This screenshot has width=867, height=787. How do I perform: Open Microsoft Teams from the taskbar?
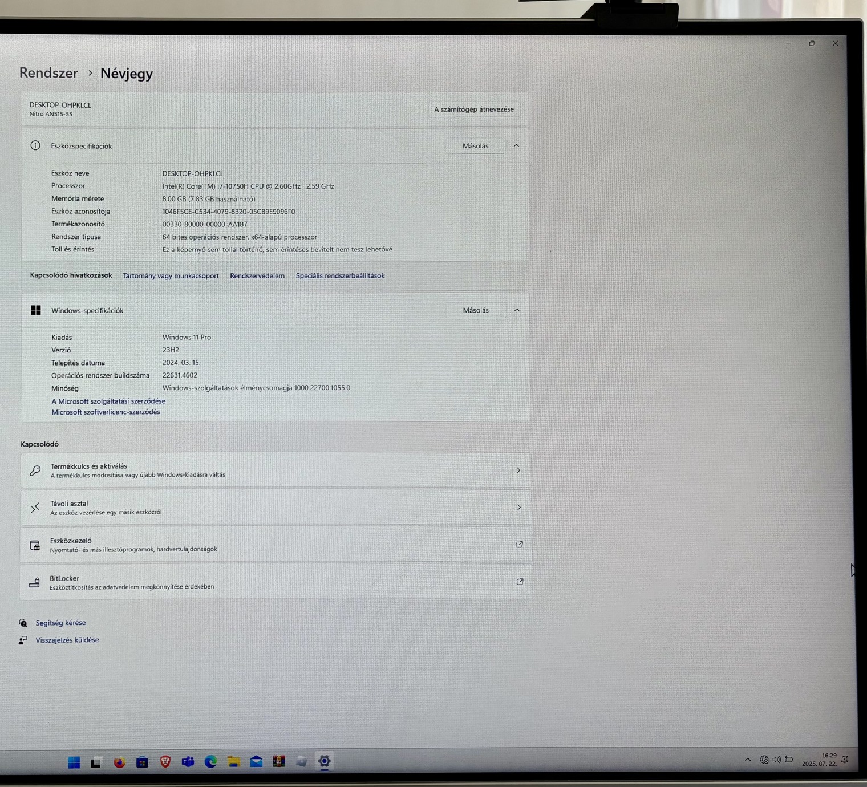tap(188, 761)
